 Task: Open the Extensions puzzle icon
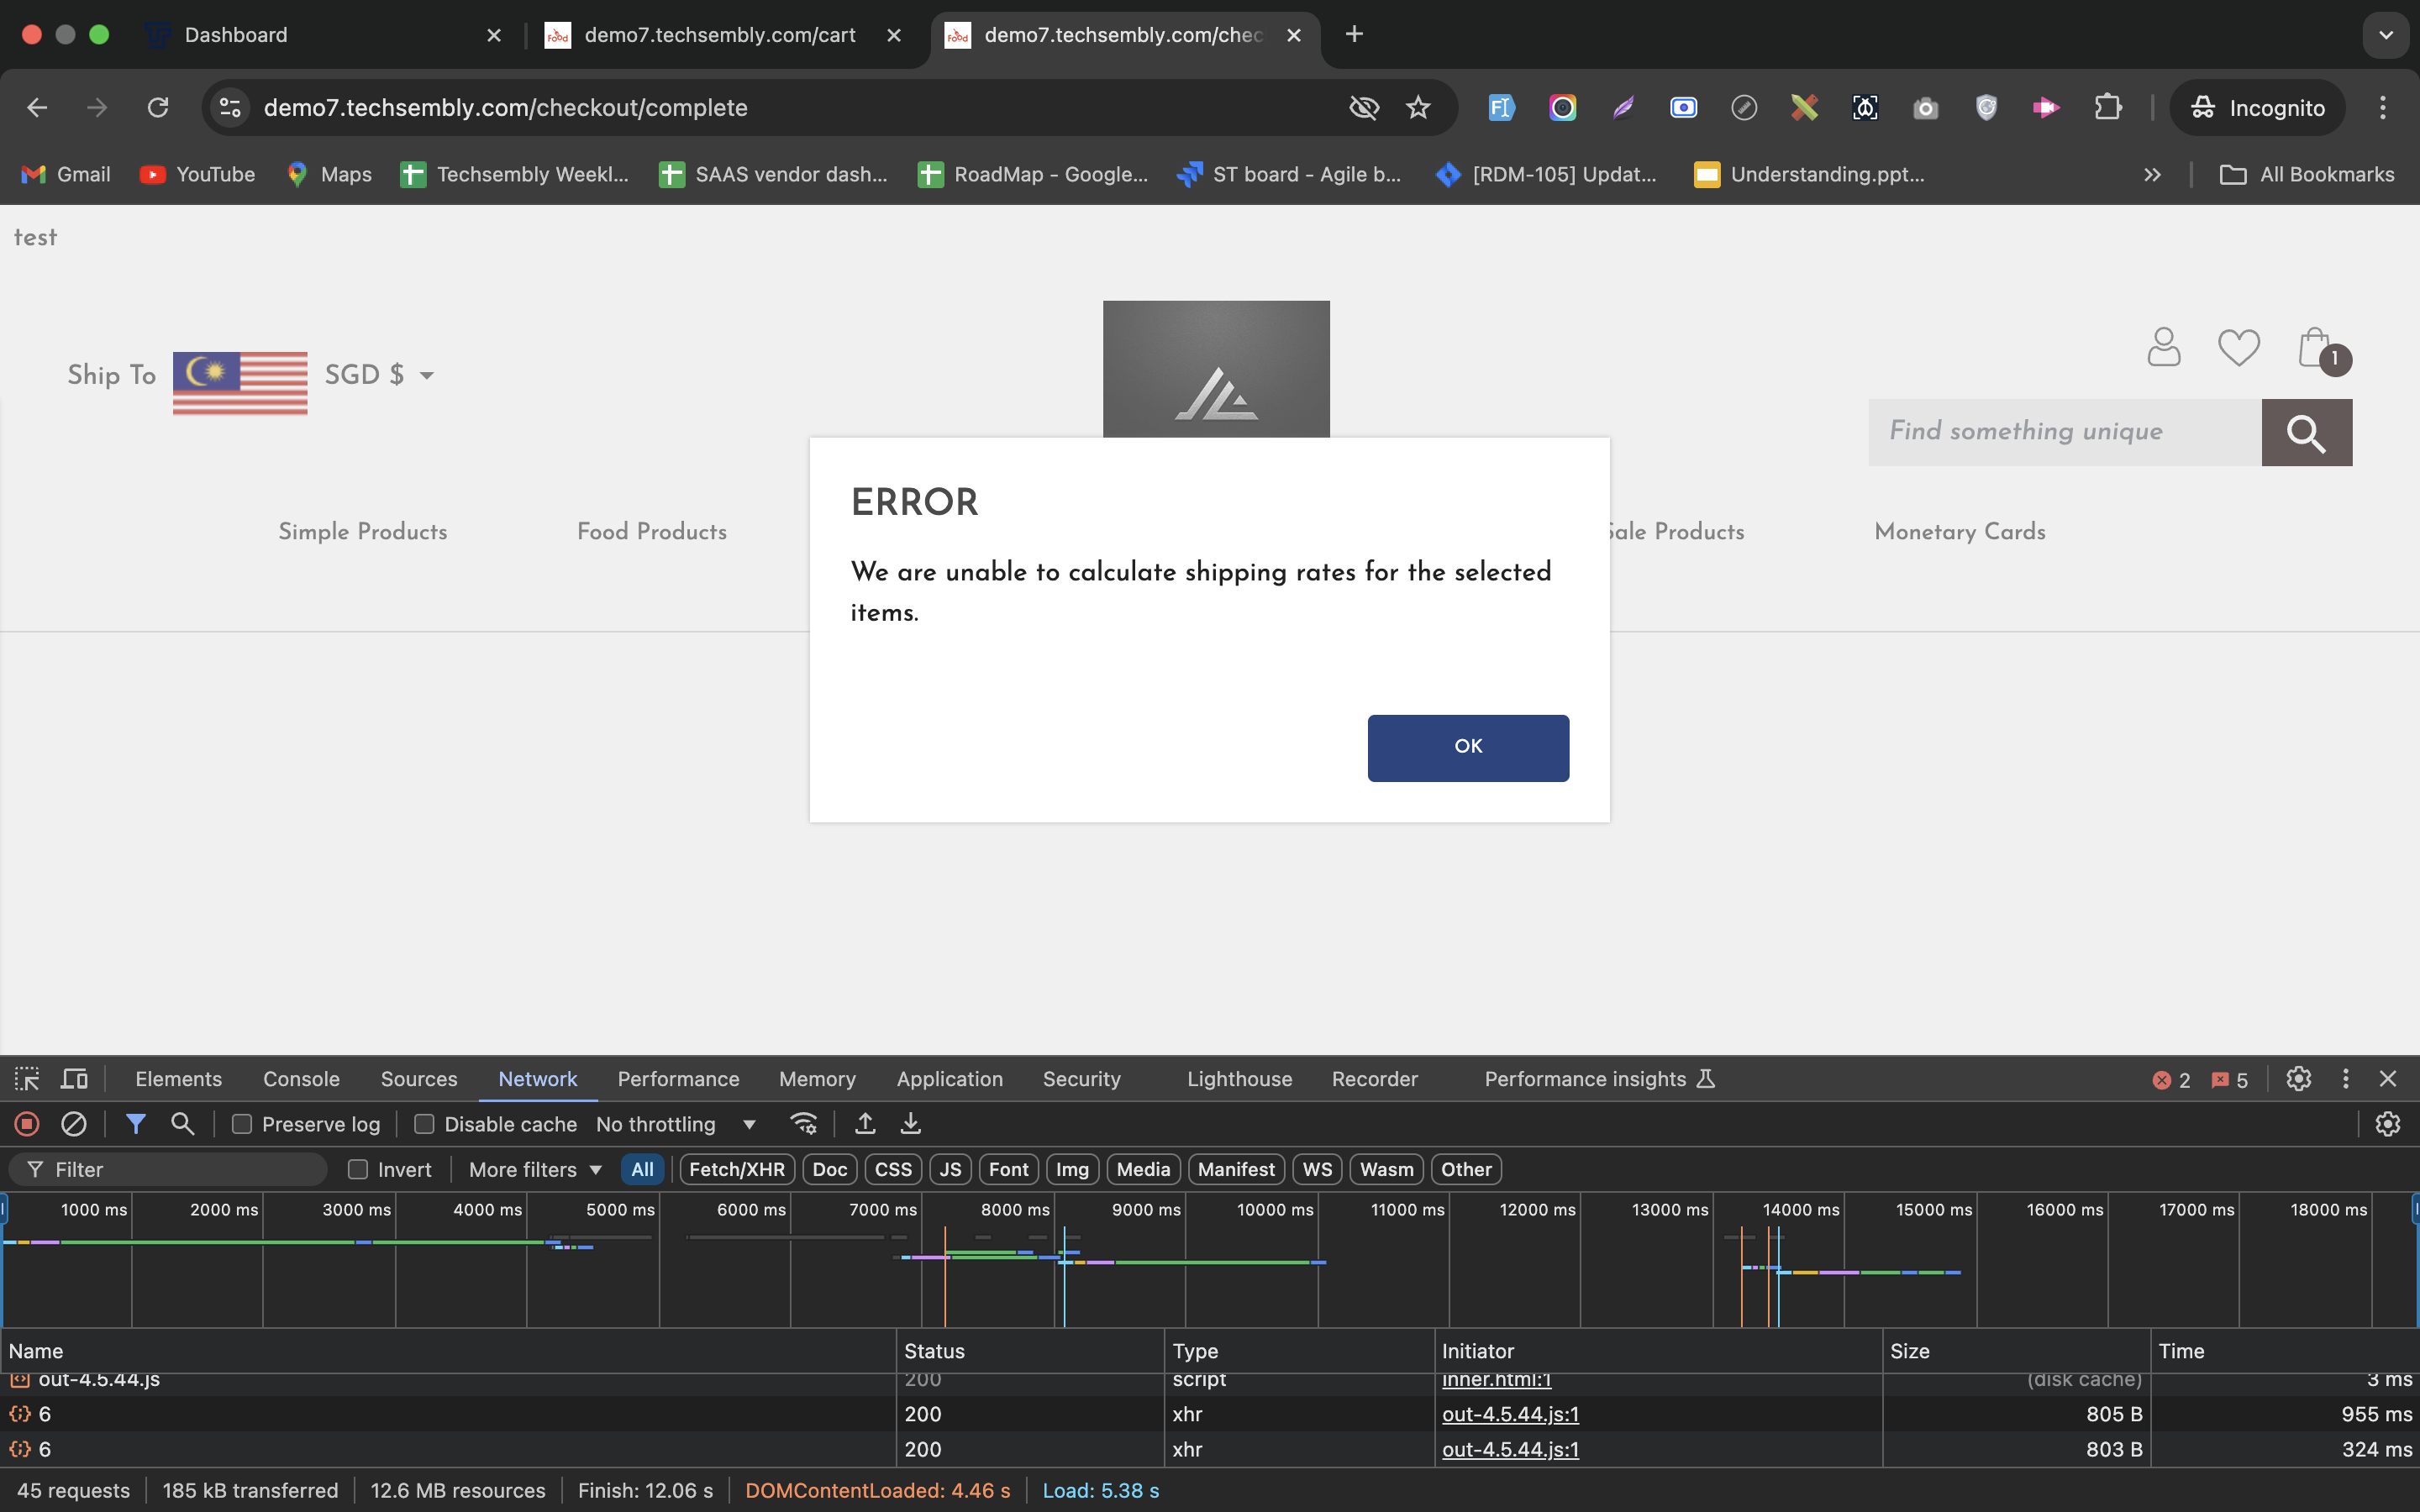(2107, 107)
